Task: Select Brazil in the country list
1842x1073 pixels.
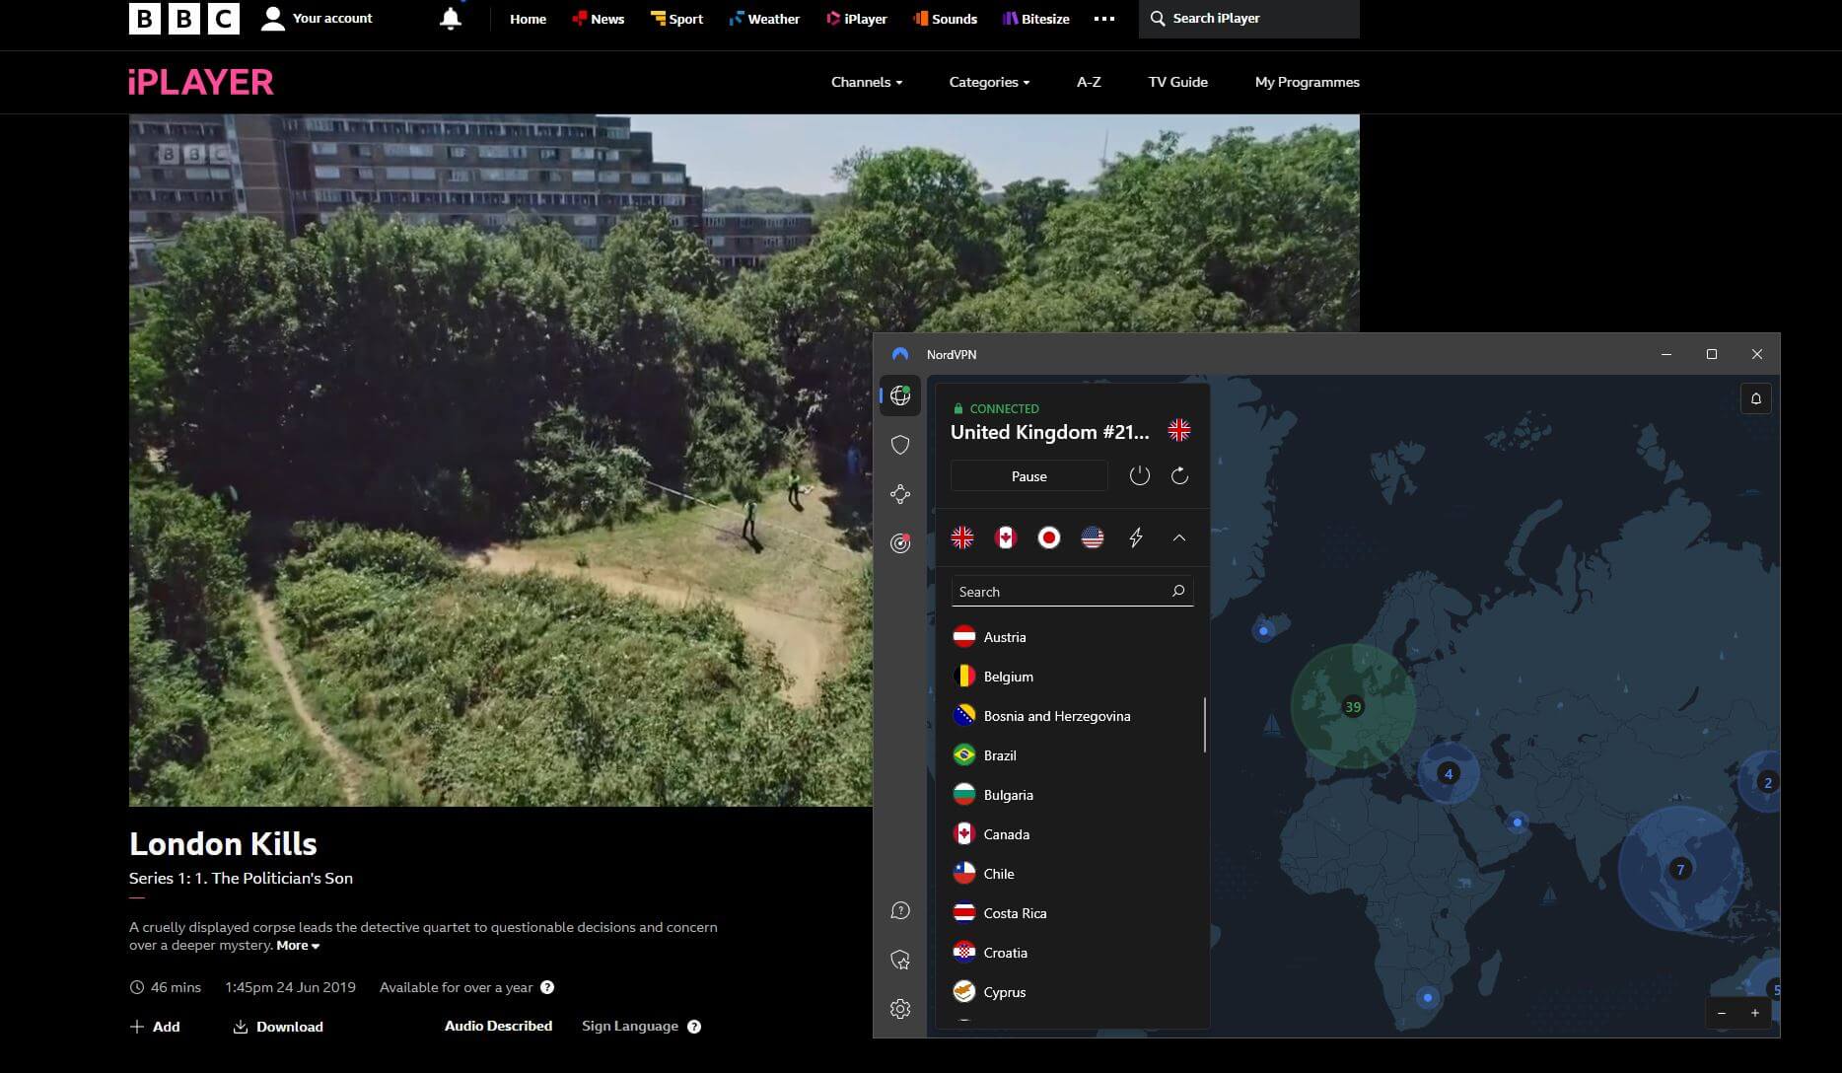Action: tap(1071, 755)
